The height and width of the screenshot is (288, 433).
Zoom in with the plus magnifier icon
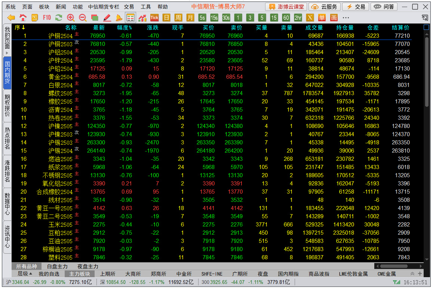coord(71,18)
